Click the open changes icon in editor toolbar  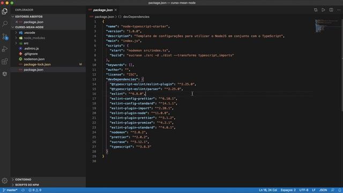tap(316, 10)
